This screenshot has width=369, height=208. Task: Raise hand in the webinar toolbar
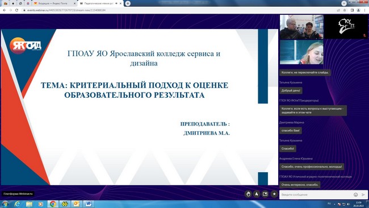pos(248,194)
